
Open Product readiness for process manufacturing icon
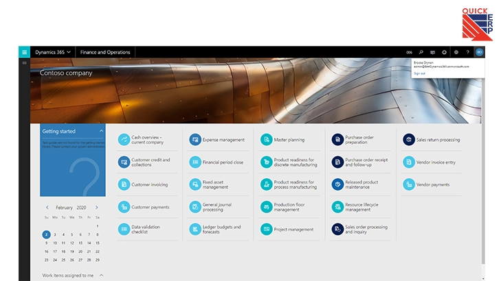[266, 184]
